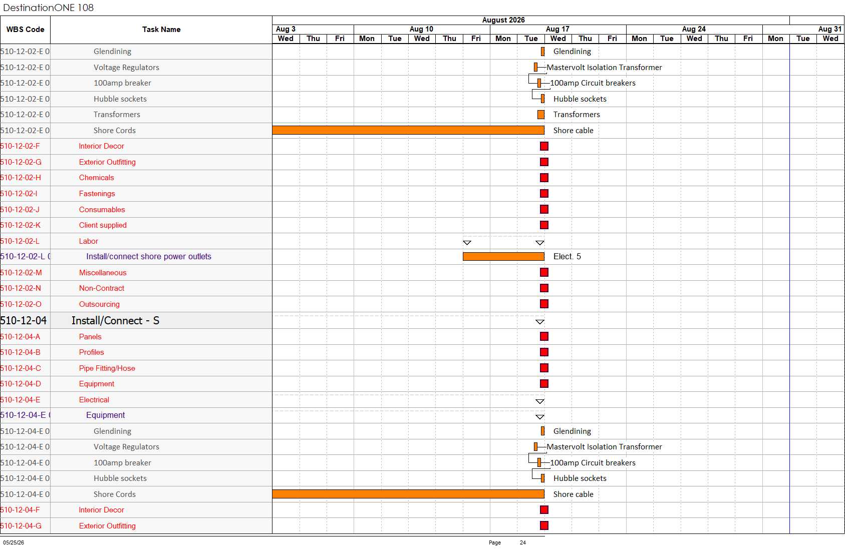Screen dimensions: 845x549
Task: Click the Task Name column header
Action: click(x=161, y=30)
